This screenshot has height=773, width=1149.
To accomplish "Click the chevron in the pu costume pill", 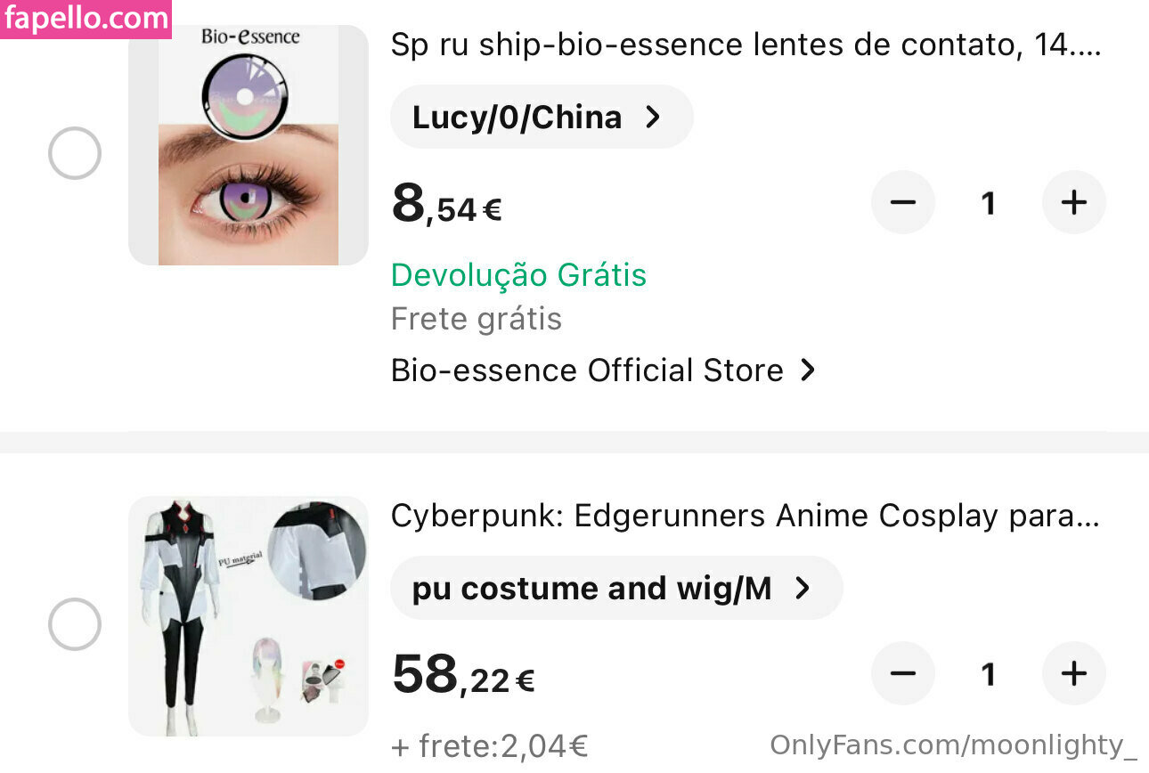I will coord(803,588).
